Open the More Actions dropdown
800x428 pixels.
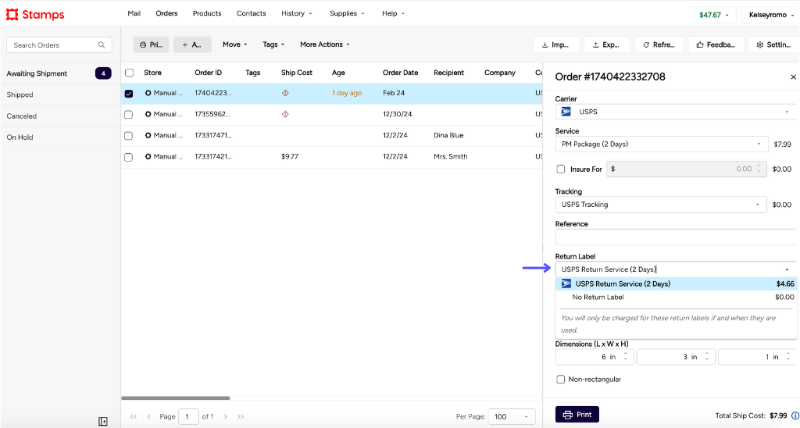pos(325,45)
